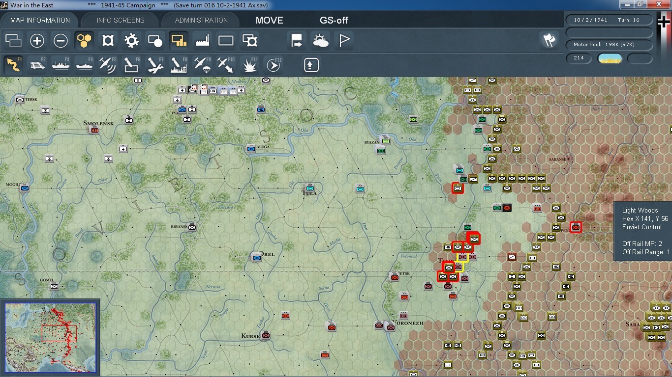Select the F9 air transport parachute icon

click(202, 65)
